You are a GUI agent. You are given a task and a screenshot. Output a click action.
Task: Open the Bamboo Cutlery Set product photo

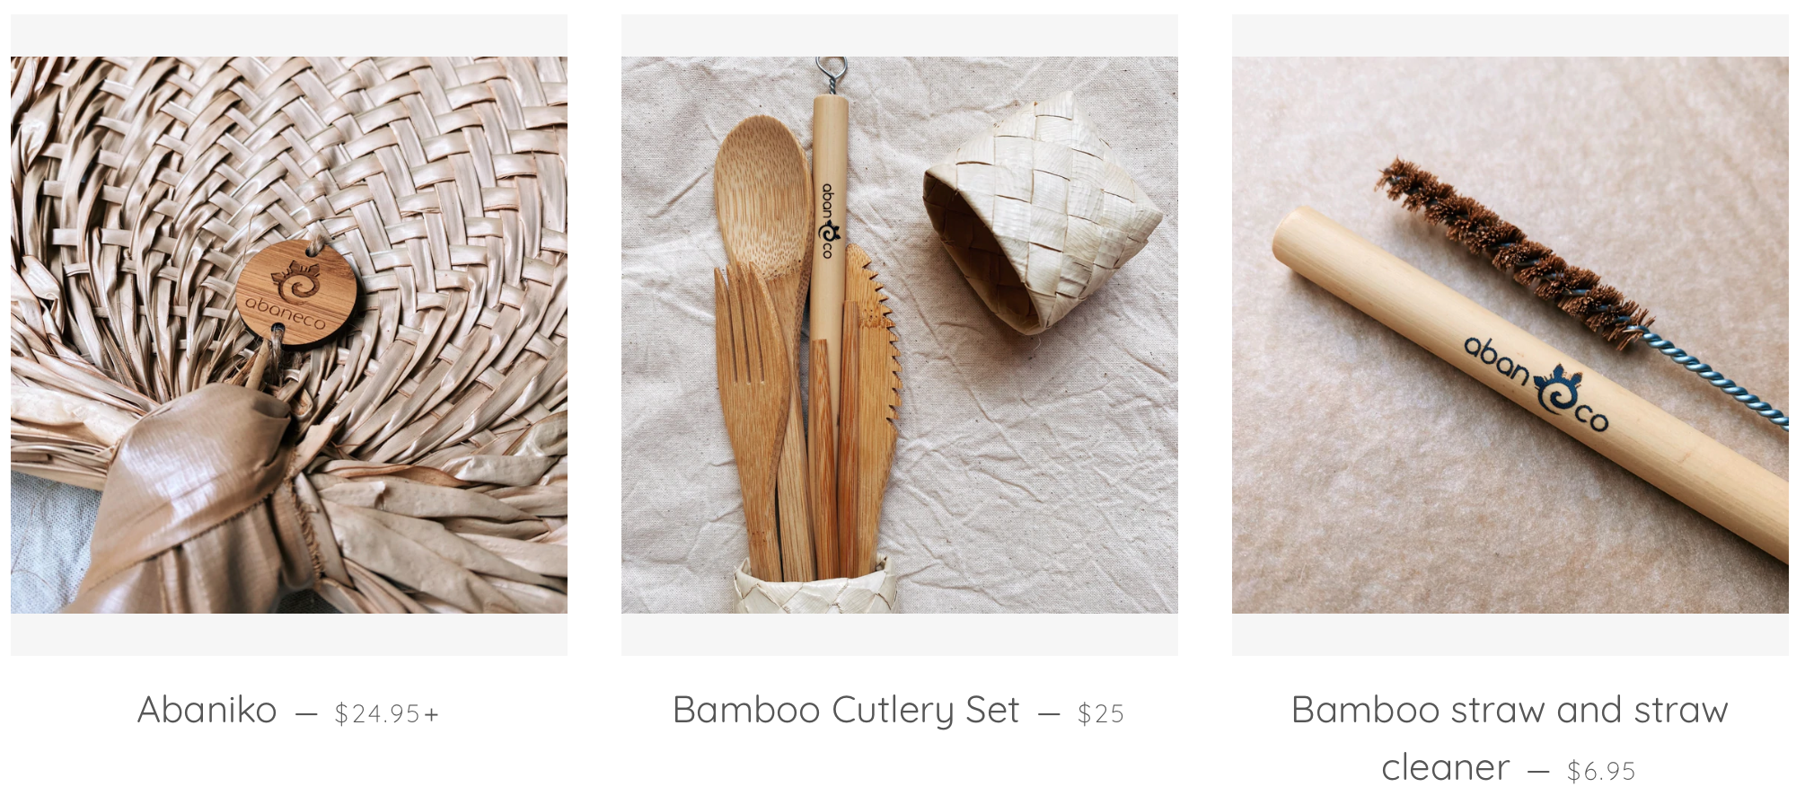(900, 335)
